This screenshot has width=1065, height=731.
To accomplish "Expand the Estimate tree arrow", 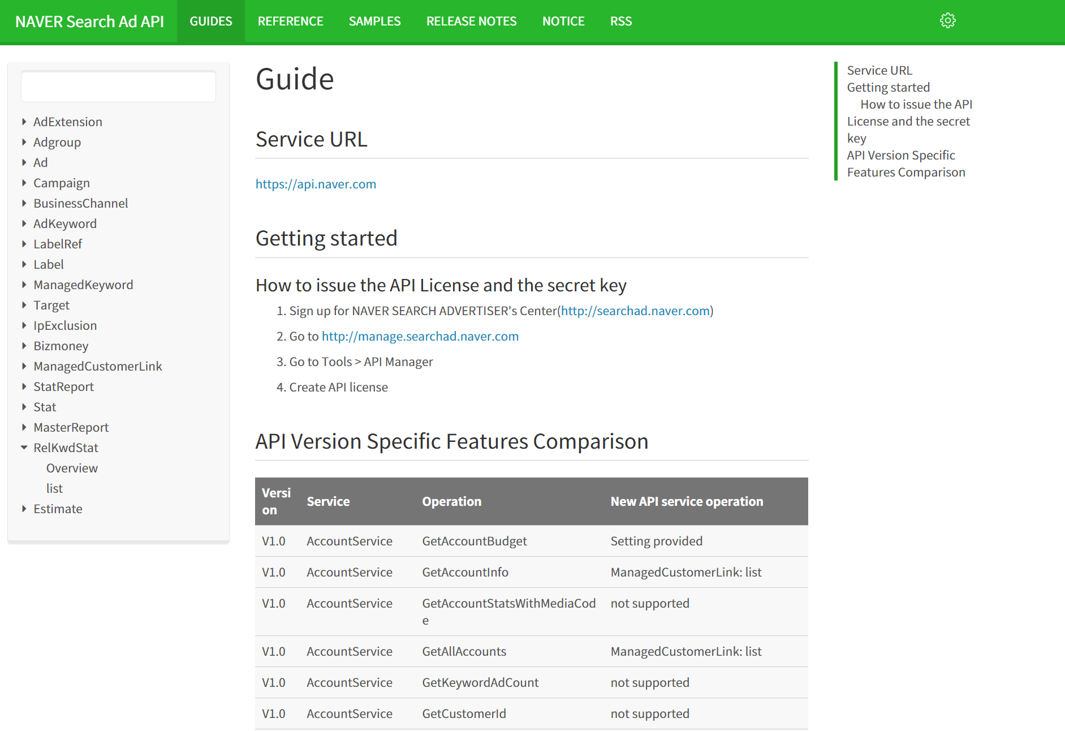I will click(24, 509).
